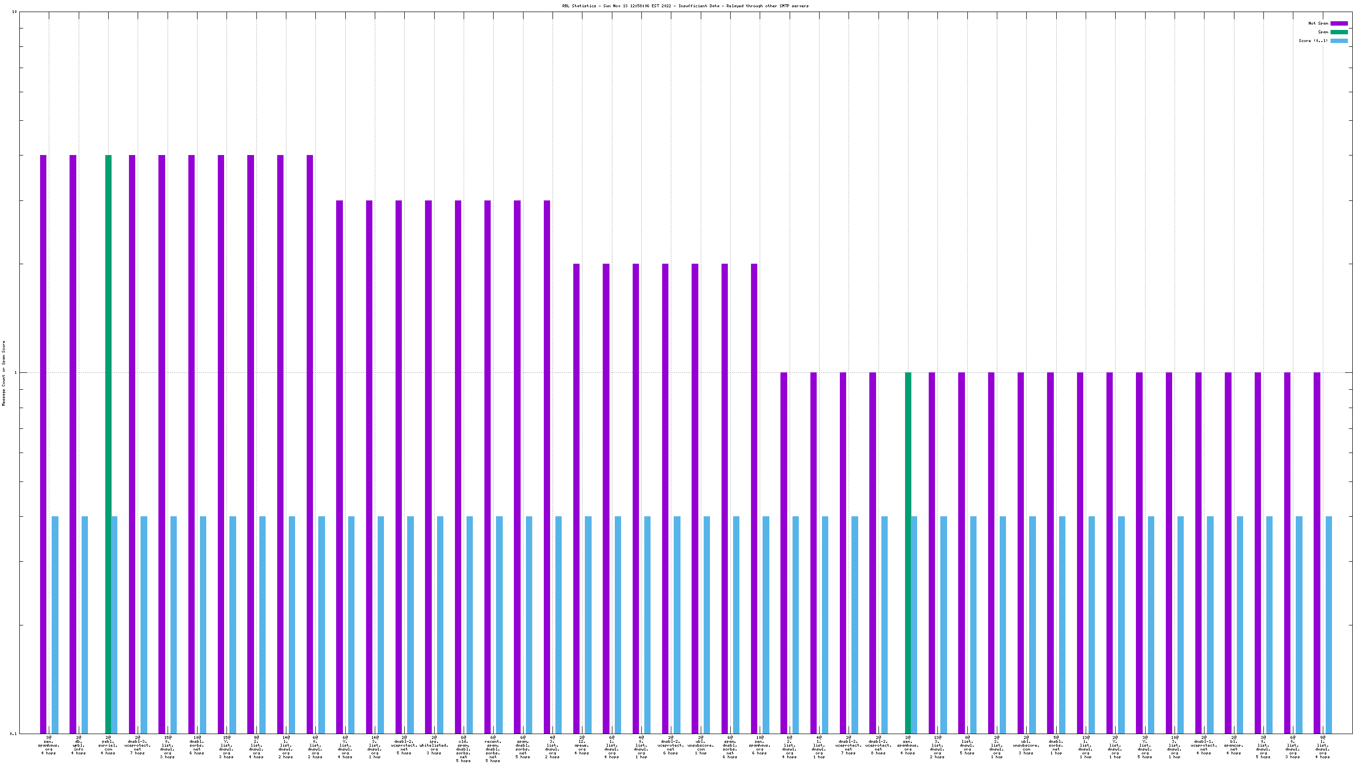Image resolution: width=1360 pixels, height=765 pixels.
Task: Click the db.wpbl.info x-axis label
Action: pyautogui.click(x=79, y=745)
